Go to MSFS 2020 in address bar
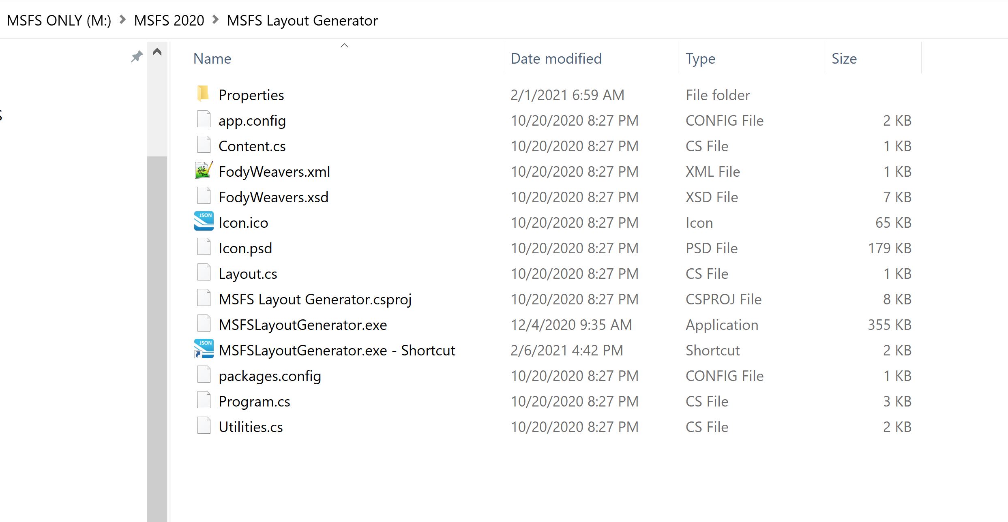The image size is (1008, 522). pos(169,20)
